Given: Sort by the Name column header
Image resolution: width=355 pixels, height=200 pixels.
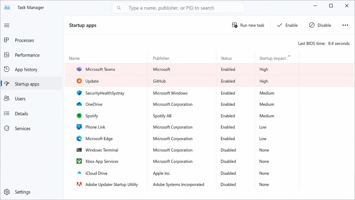Looking at the screenshot, I should click(x=74, y=58).
